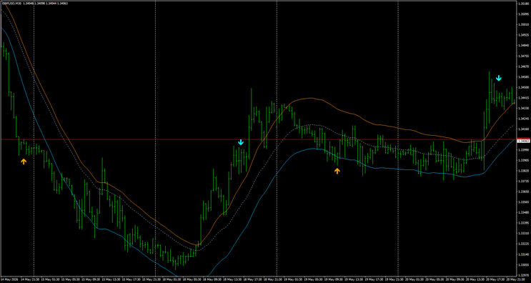Click the 1.33990 price scale label
The height and width of the screenshot is (283, 531).
[523, 149]
